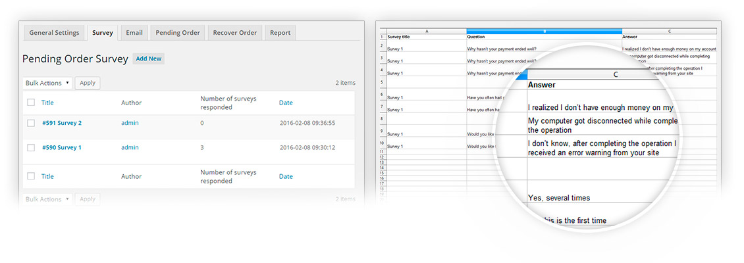Go to the Recover Order tab
Viewport: 744px width, 263px height.
point(234,33)
